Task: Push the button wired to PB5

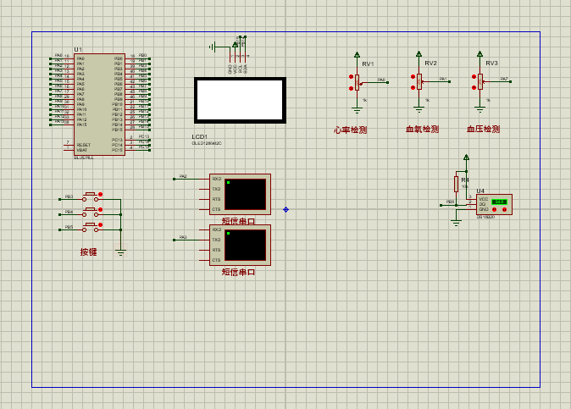Action: (91, 229)
